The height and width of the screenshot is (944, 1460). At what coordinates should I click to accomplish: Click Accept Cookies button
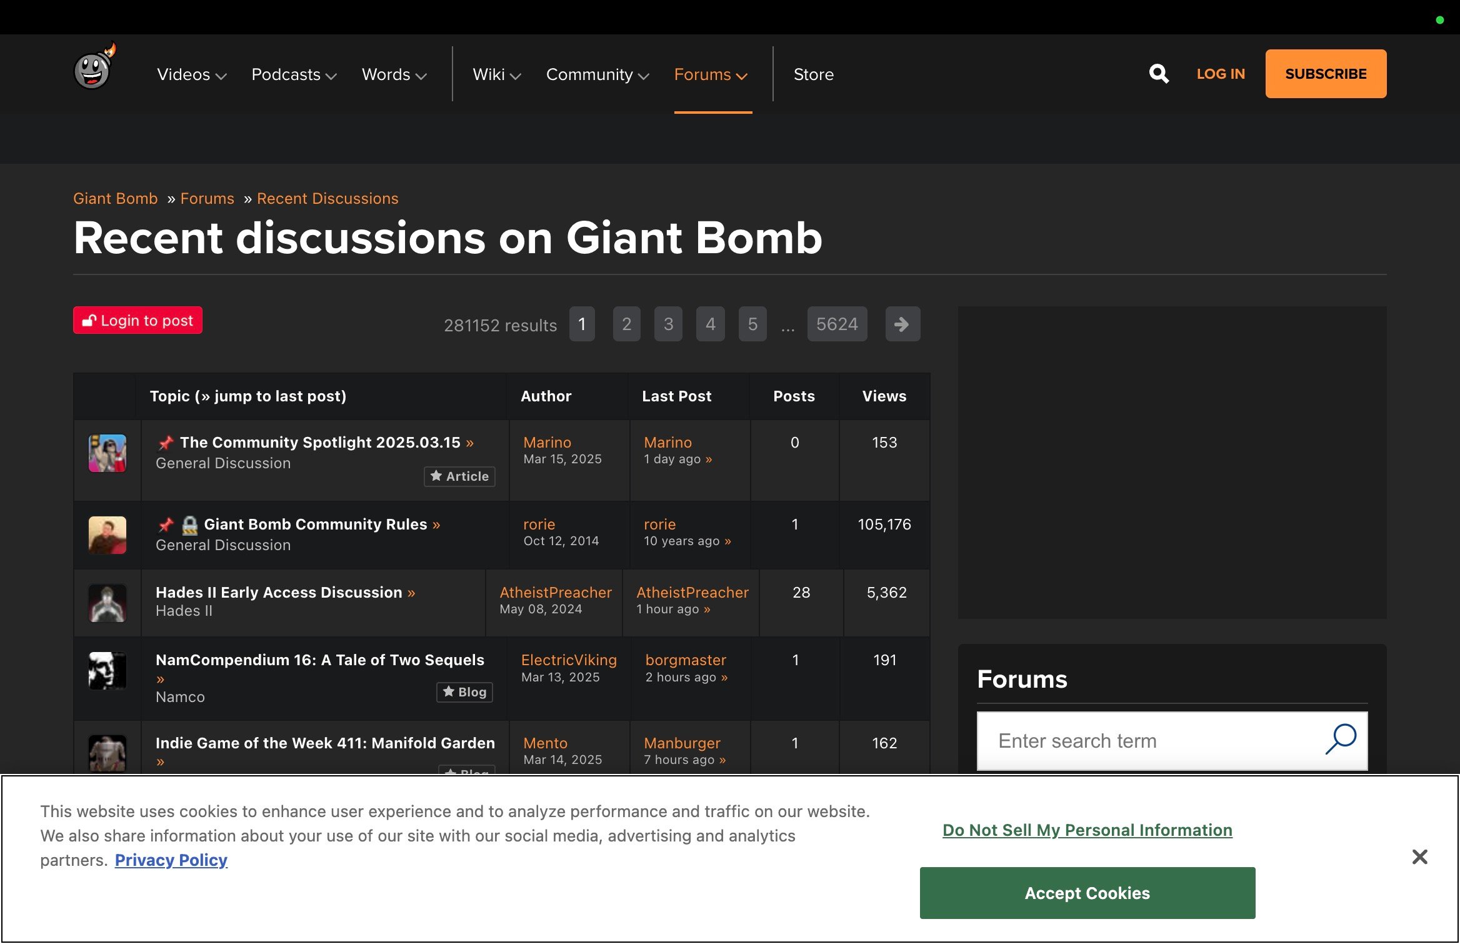[x=1087, y=893]
